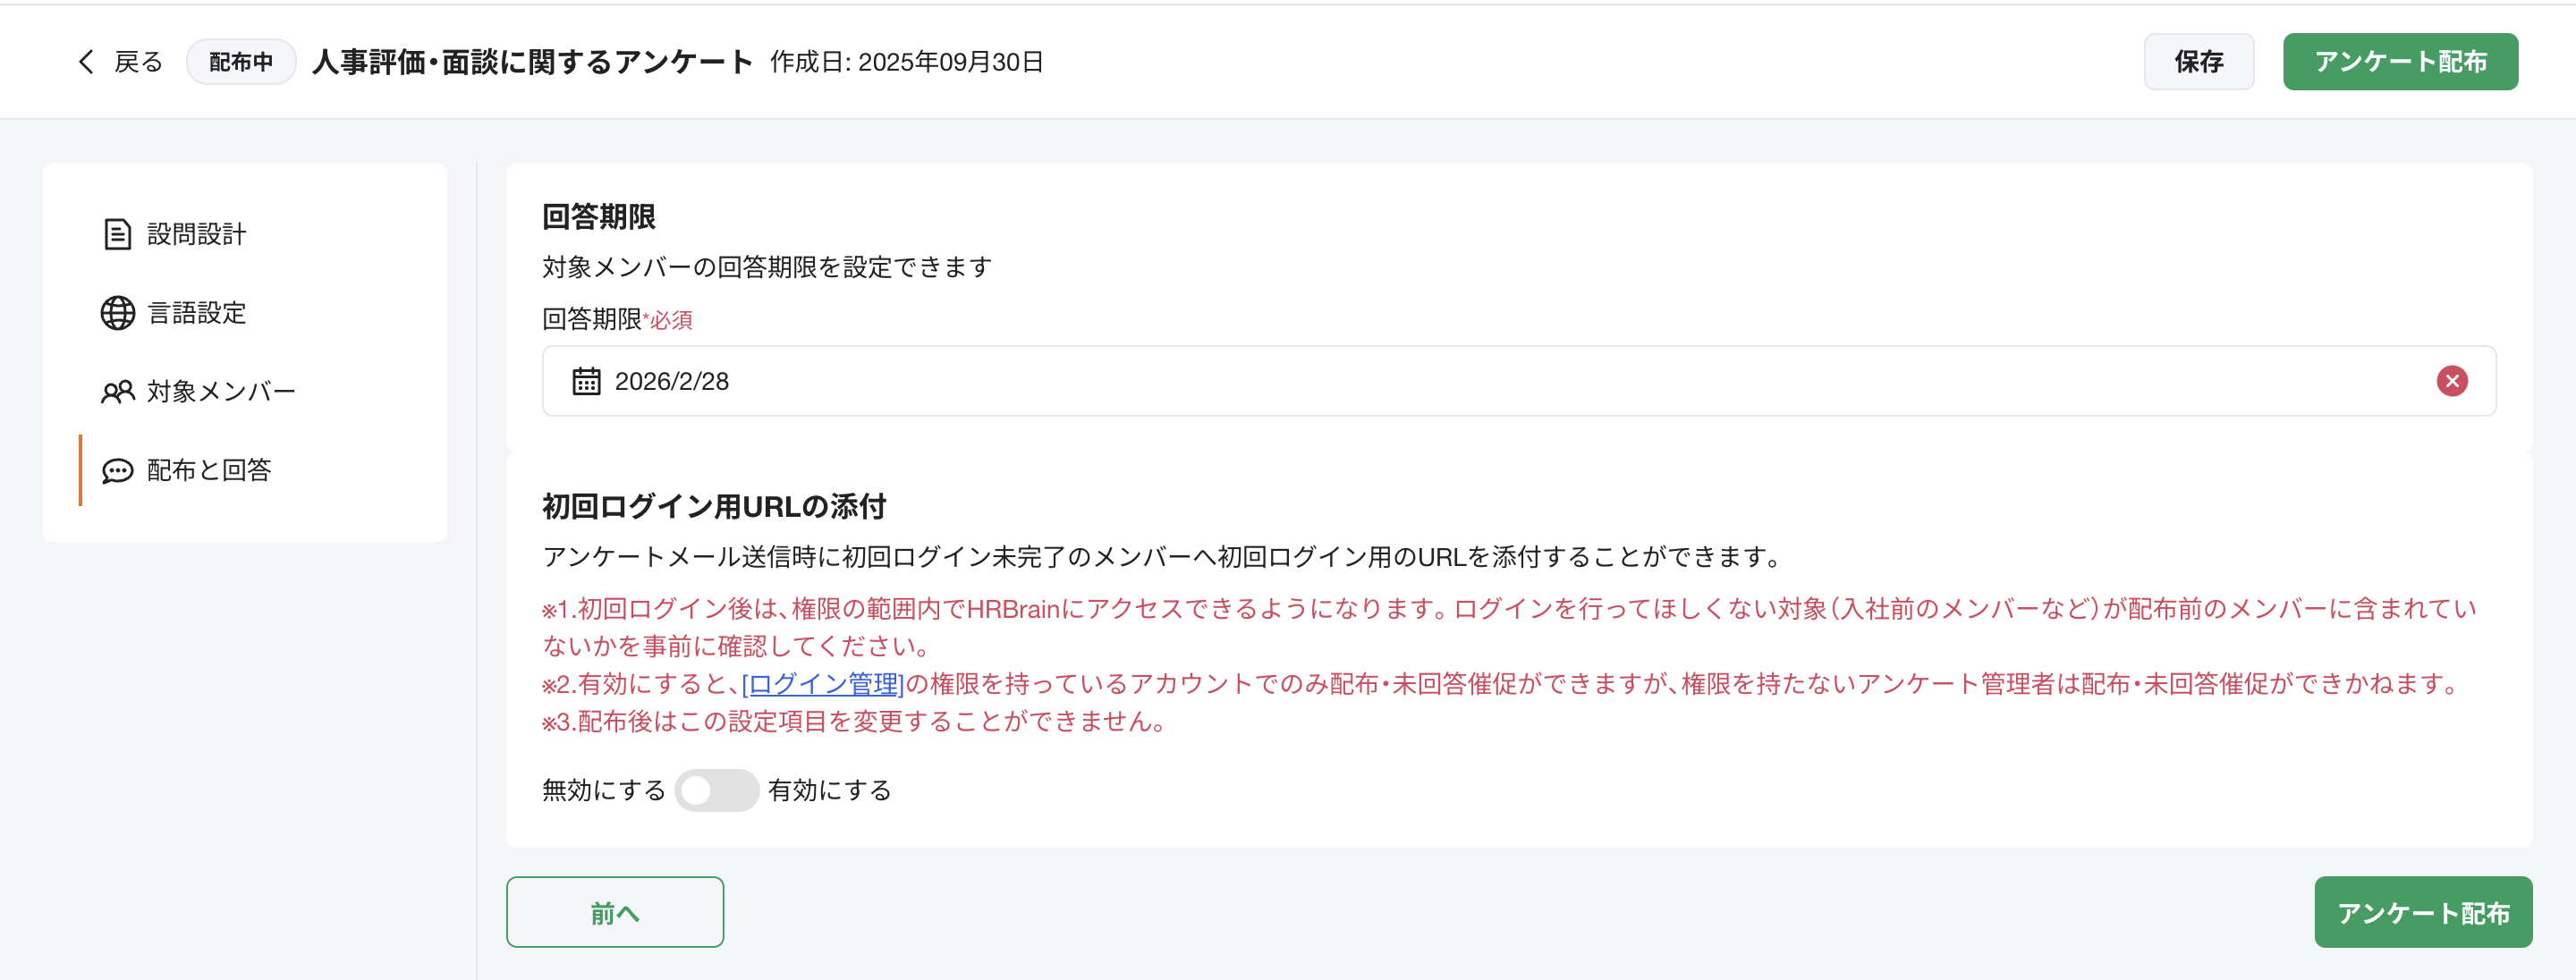This screenshot has height=980, width=2576.
Task: Open the calendar icon in the 回答期限 field
Action: click(x=587, y=380)
